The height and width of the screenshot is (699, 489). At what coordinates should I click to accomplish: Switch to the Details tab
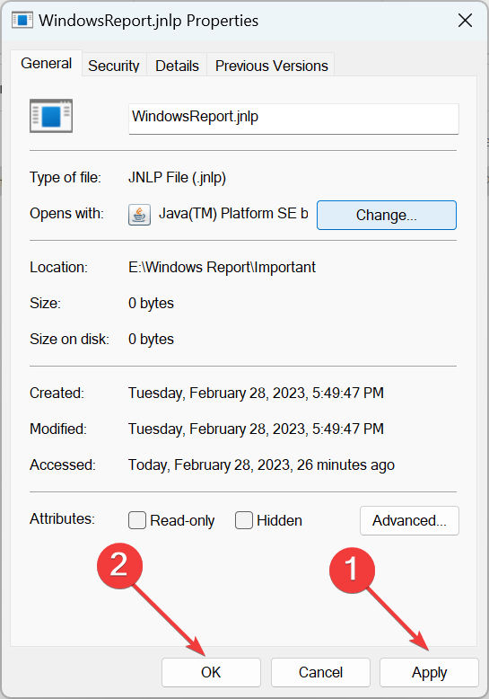point(177,66)
